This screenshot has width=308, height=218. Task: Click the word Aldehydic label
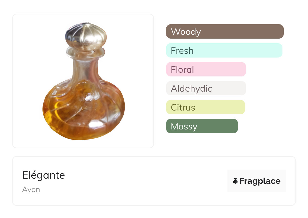pos(191,89)
